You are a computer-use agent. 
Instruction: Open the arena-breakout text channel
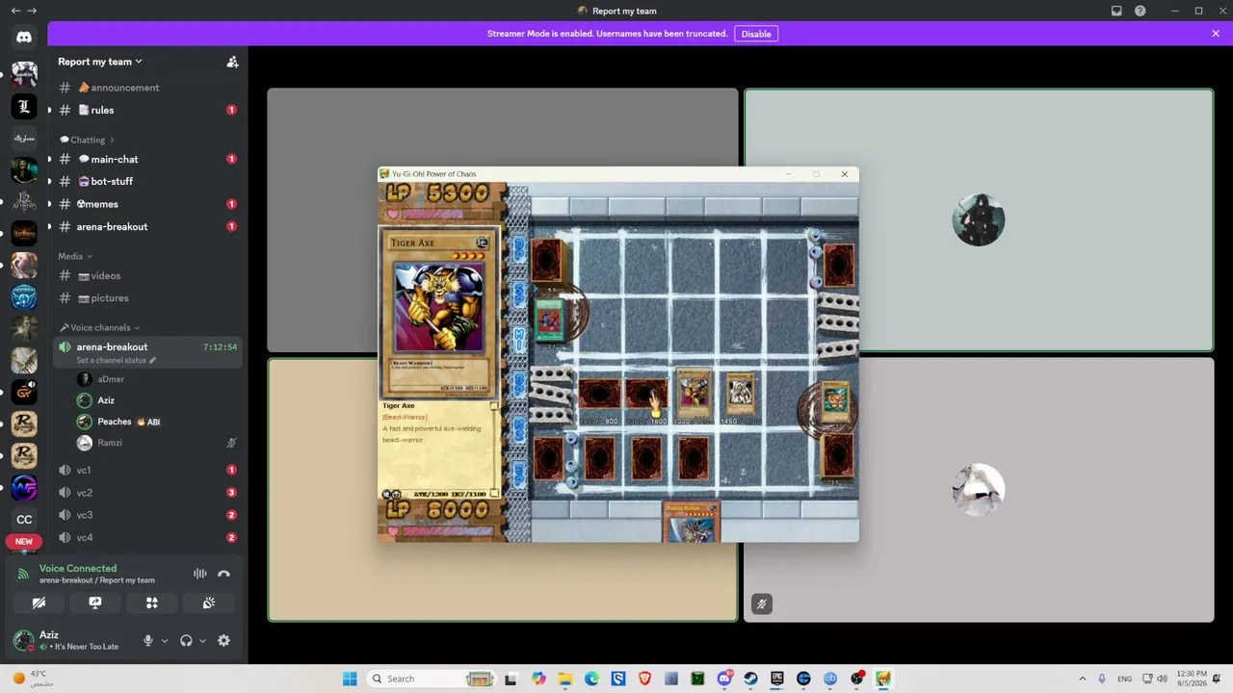[x=147, y=226]
